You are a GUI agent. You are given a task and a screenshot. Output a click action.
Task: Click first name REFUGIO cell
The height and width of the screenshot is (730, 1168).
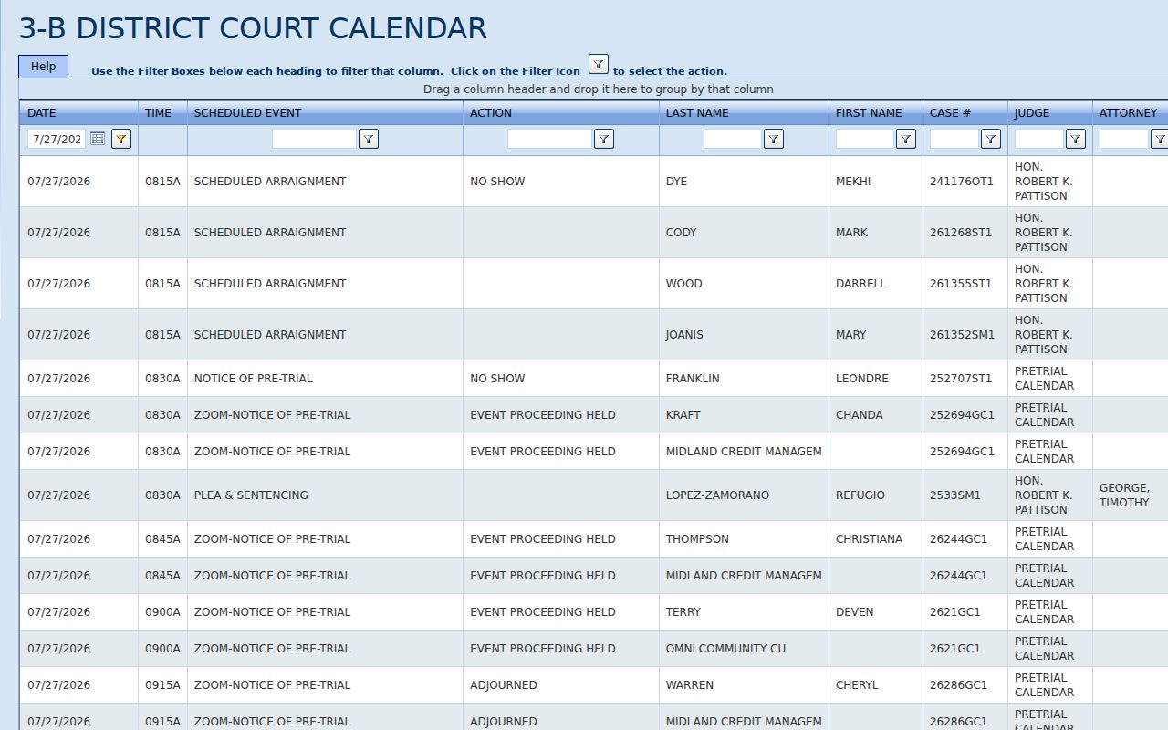coord(876,495)
